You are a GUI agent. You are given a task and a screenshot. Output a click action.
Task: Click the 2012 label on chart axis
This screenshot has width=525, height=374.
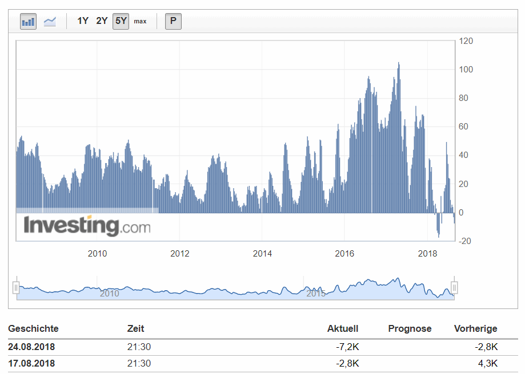tap(180, 254)
